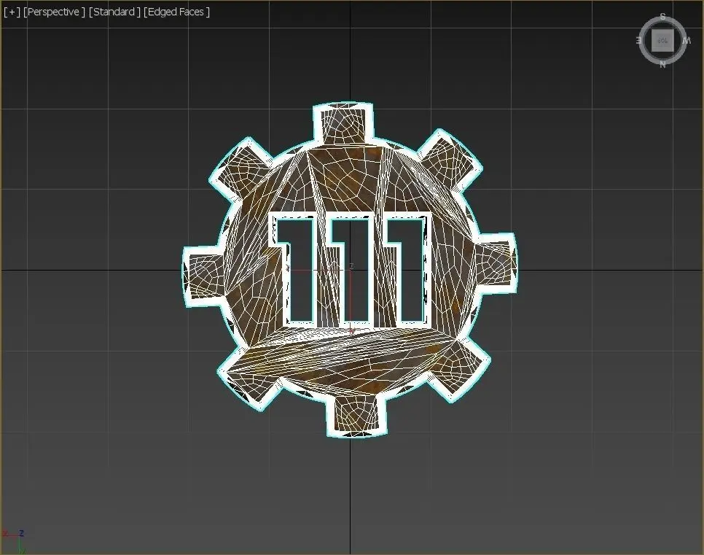Click the W compass direction on ViewCube
This screenshot has height=555, width=704.
pyautogui.click(x=687, y=41)
